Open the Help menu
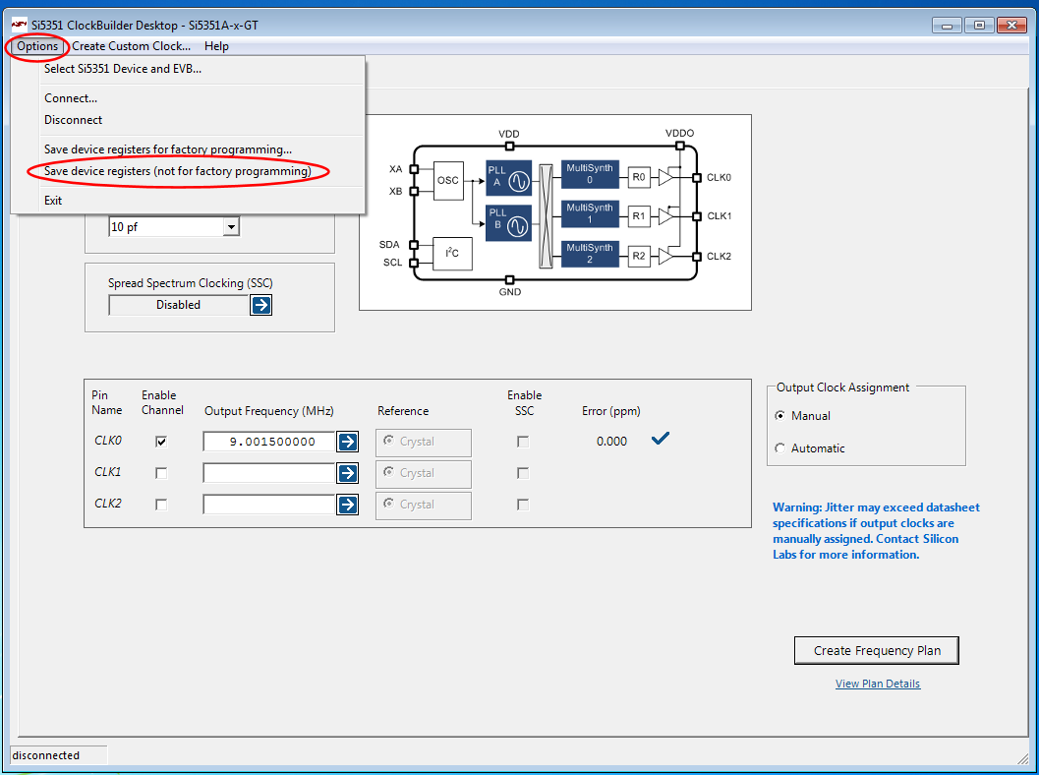Screen dimensions: 1039x775 point(216,46)
